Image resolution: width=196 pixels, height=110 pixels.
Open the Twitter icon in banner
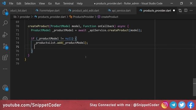(x=182, y=105)
